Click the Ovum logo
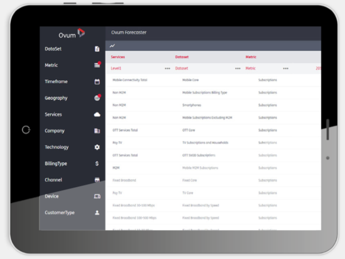Viewport: 345px width, 259px height. pos(72,34)
